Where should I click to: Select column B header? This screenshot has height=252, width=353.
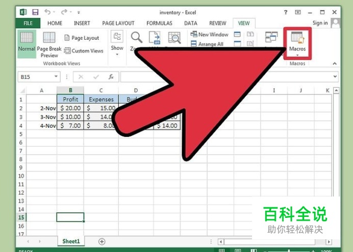pos(70,90)
